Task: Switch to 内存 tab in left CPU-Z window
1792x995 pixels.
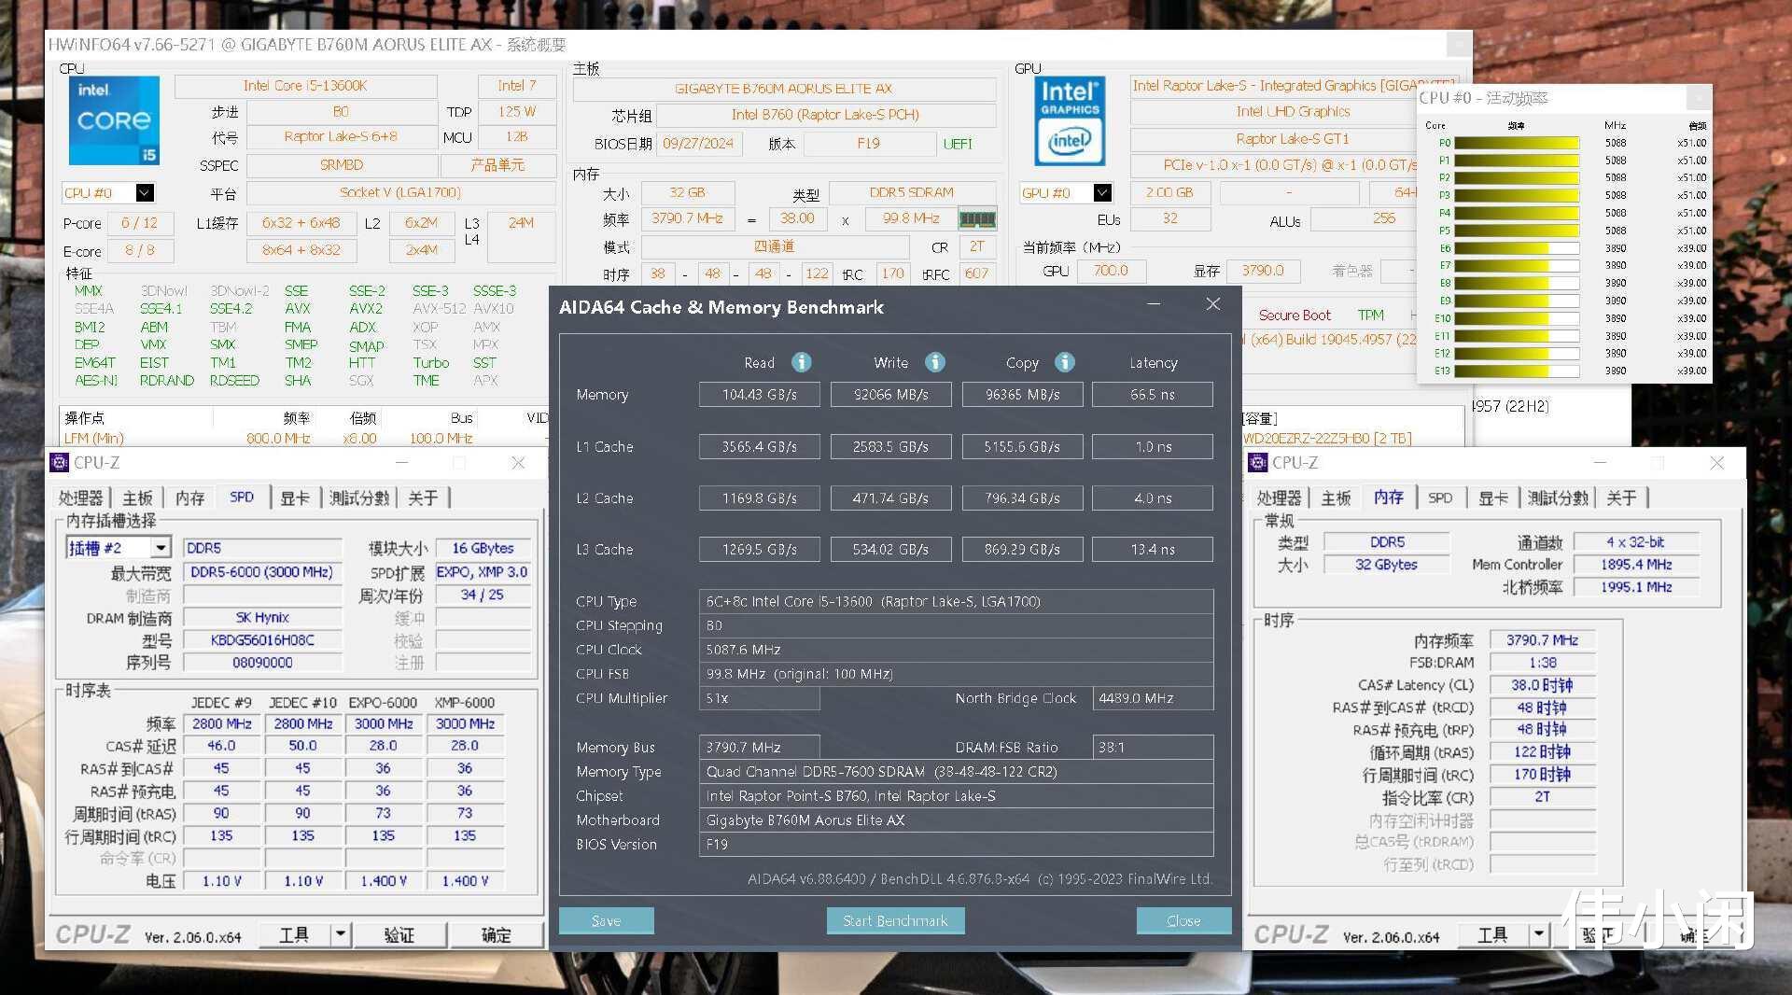Action: (x=190, y=497)
